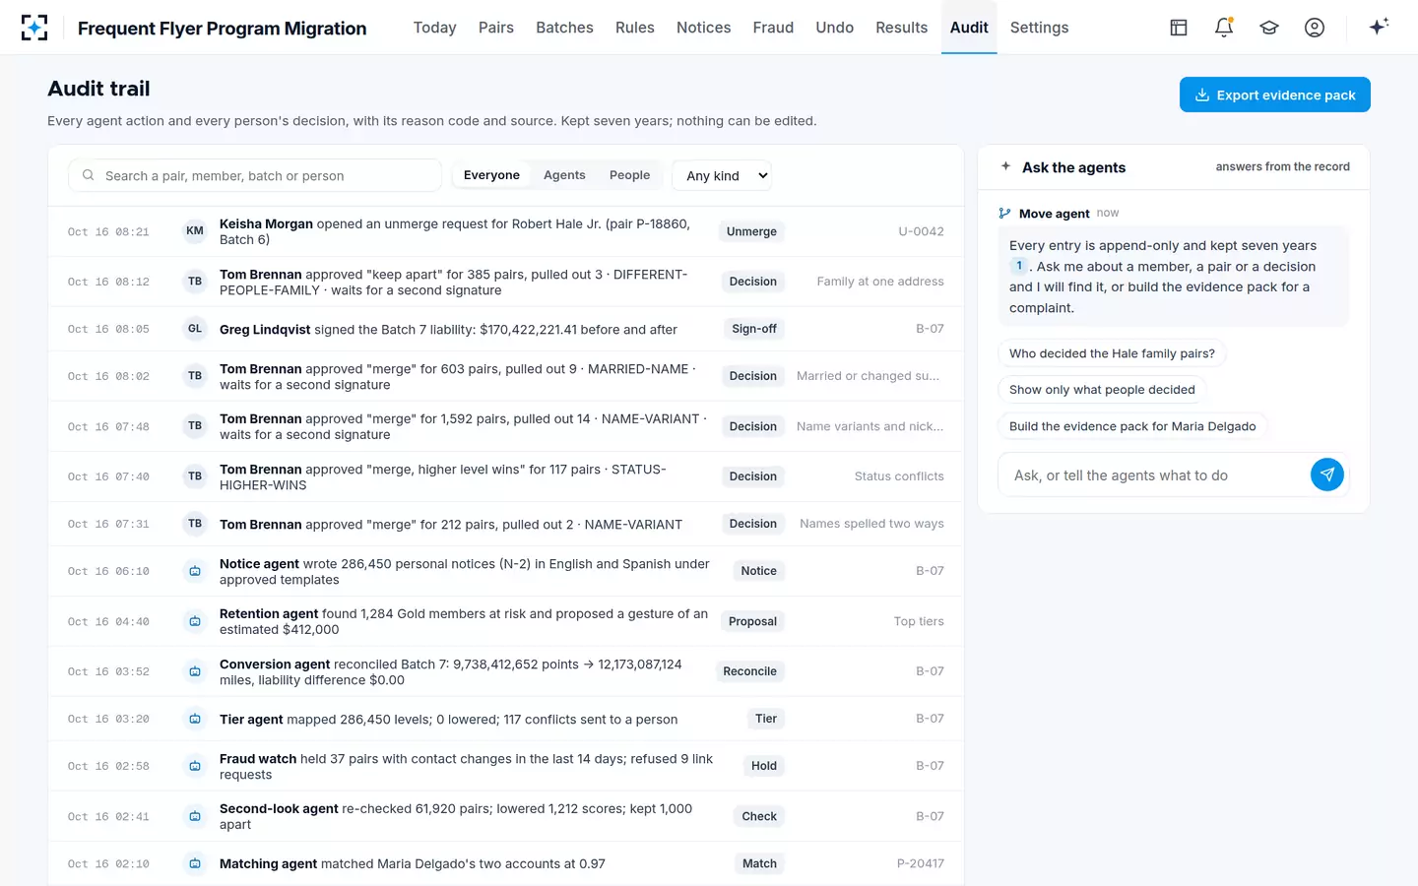Click the TB avatar in the 385 pairs row

pos(195,282)
